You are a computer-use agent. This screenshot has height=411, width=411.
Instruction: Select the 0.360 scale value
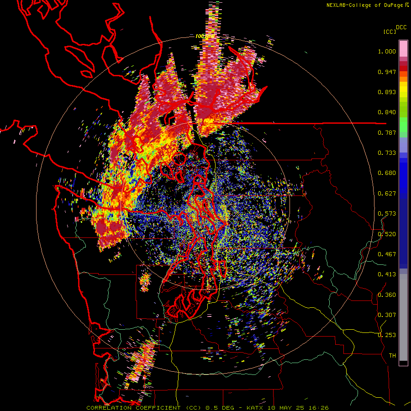pyautogui.click(x=387, y=295)
